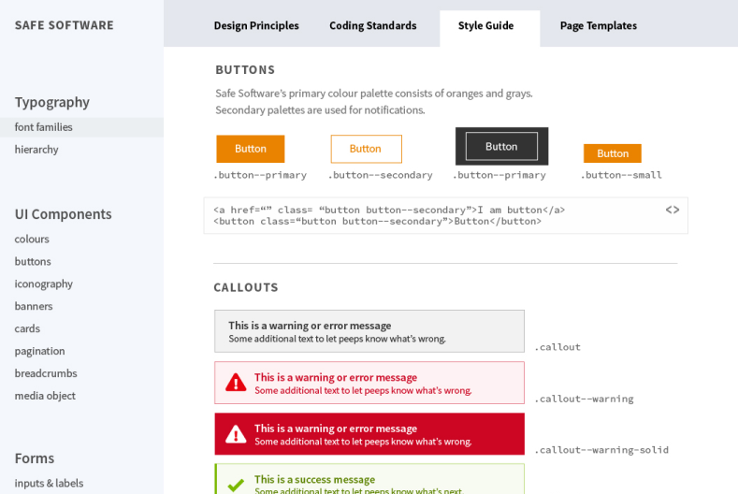Click the SAFE SOFTWARE logo text

coord(64,25)
